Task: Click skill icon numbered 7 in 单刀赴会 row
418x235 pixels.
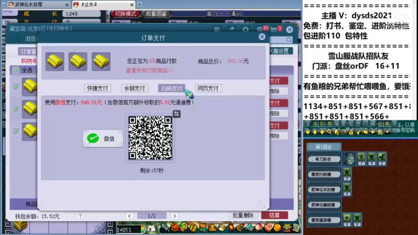Action: click(362, 159)
